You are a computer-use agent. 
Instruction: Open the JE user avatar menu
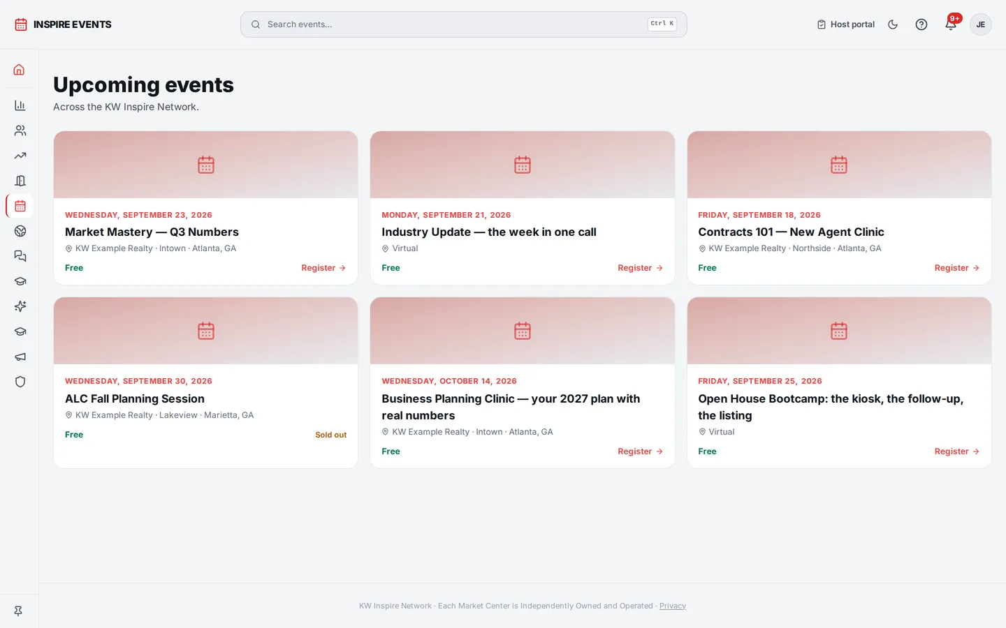point(981,24)
